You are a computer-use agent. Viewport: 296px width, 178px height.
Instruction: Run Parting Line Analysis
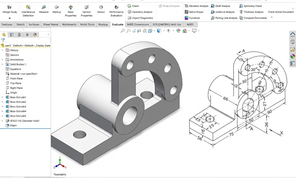tap(224, 18)
